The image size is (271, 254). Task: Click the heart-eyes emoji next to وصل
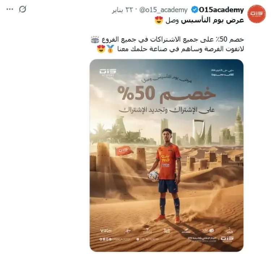[x=159, y=20]
